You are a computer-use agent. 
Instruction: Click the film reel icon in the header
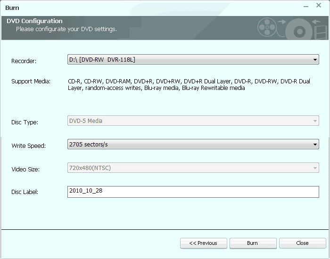pyautogui.click(x=267, y=27)
